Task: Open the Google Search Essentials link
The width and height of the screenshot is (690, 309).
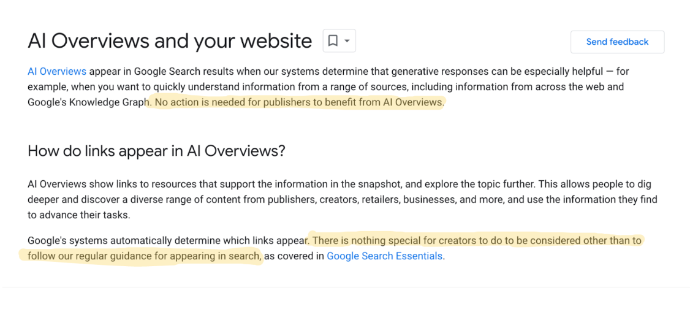Action: [384, 256]
